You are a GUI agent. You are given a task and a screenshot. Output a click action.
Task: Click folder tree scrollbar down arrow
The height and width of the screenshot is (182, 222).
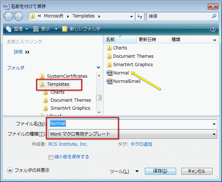tap(99, 113)
